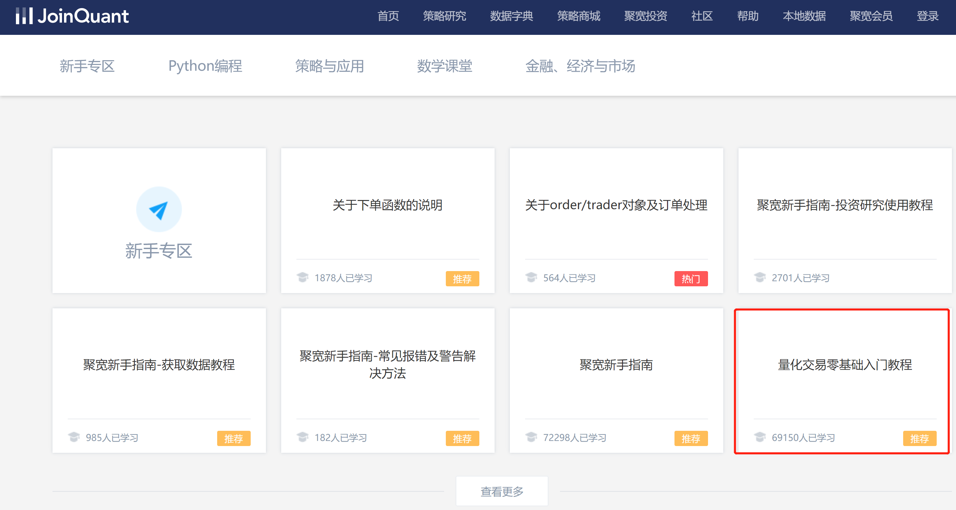Image resolution: width=956 pixels, height=510 pixels.
Task: Click the graduation cap icon beside 1878人已学习
Action: point(303,277)
